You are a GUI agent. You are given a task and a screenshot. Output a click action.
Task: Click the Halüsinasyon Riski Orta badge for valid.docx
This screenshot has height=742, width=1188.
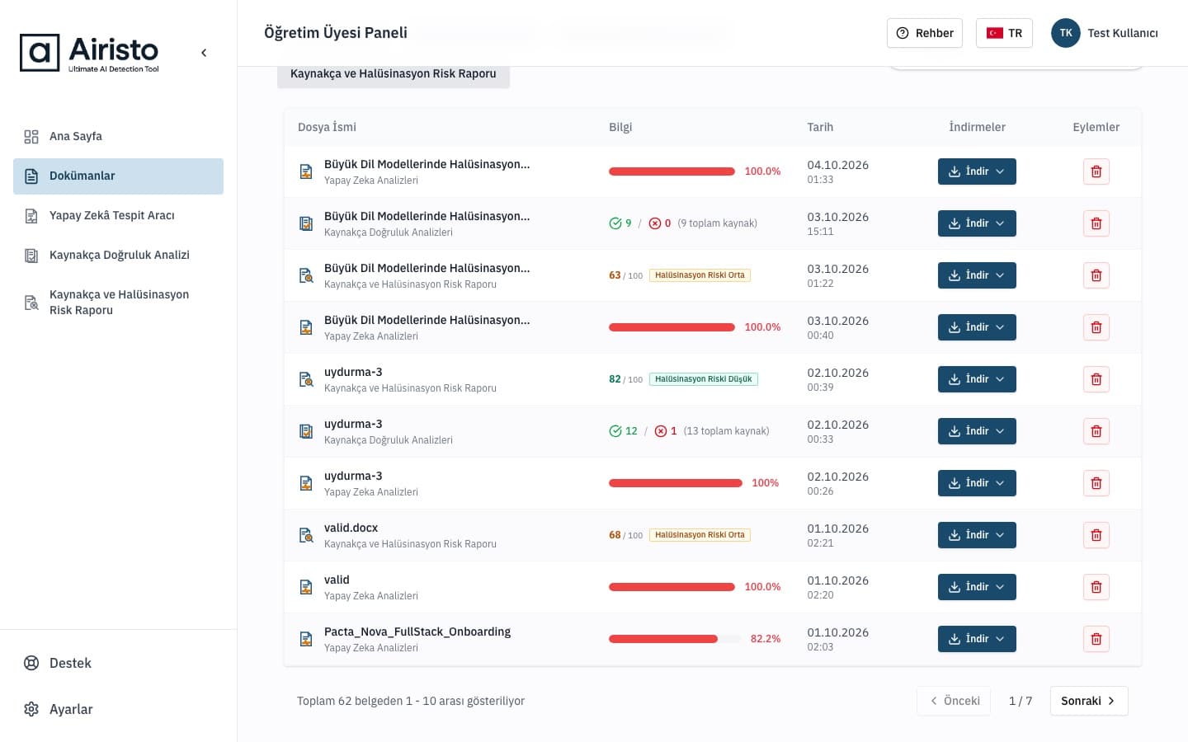[x=700, y=535]
